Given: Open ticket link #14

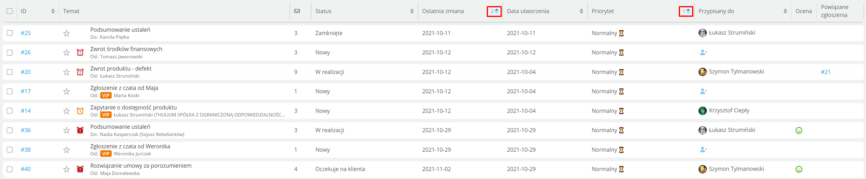Looking at the screenshot, I should pos(26,111).
